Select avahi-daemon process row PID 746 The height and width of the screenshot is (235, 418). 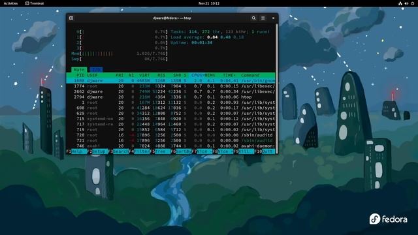click(170, 146)
